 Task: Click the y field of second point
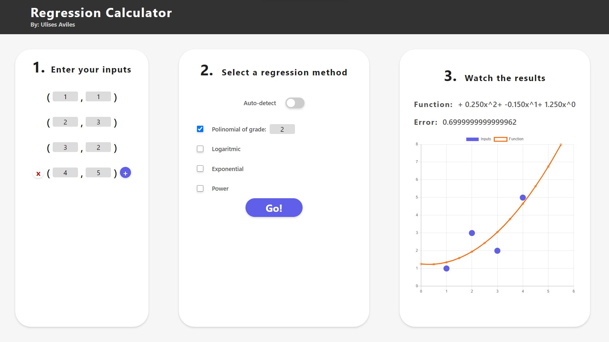[x=98, y=122]
